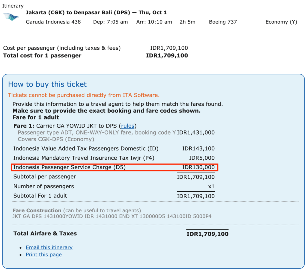307x271 pixels.
Task: Select 'Indonesia Value Added Tax Passengers Domestic (ID)' row
Action: (86, 149)
